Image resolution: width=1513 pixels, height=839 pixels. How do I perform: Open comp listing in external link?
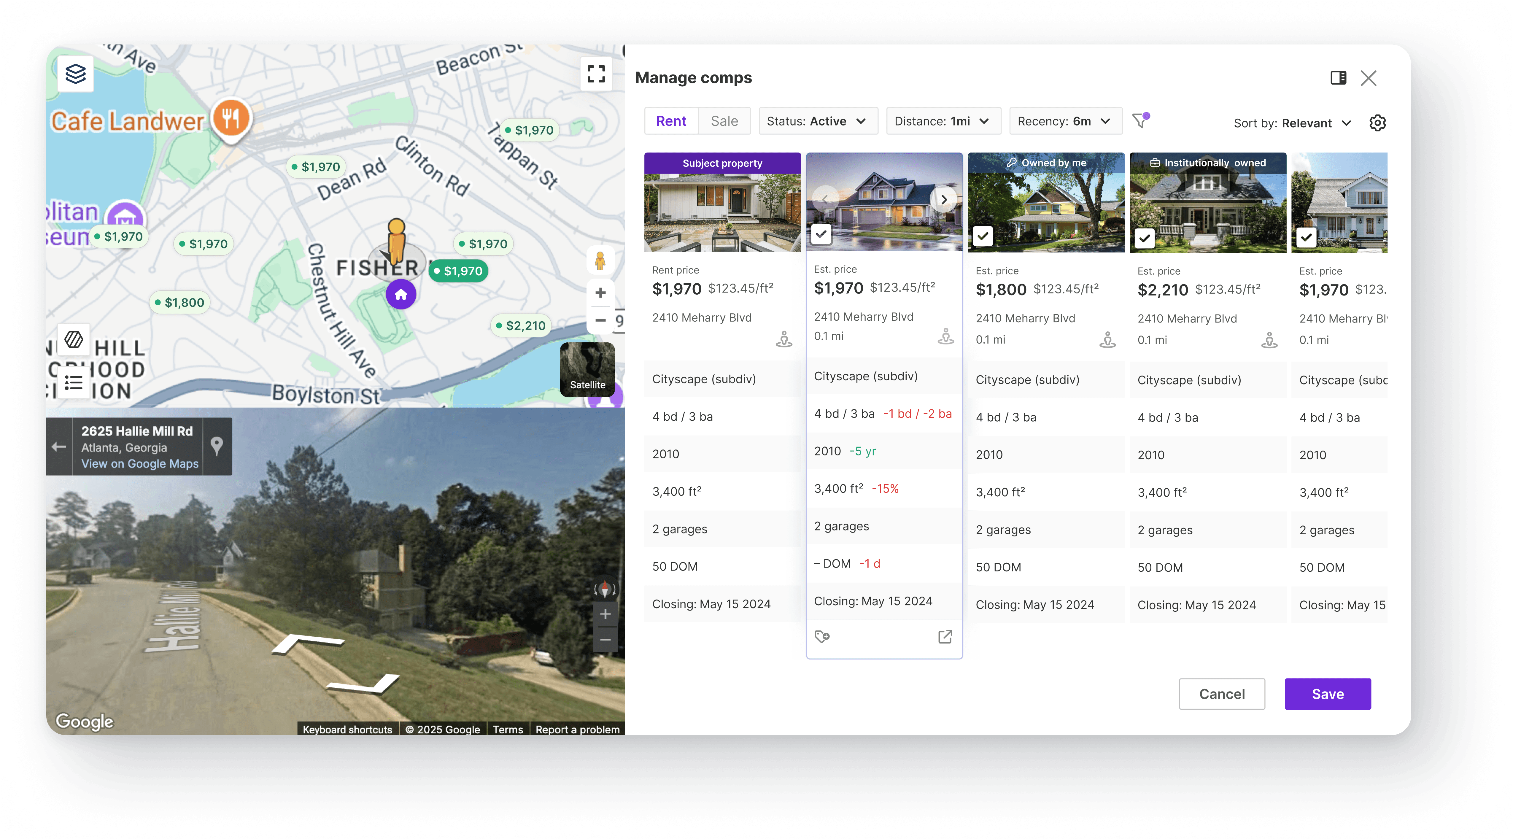pyautogui.click(x=945, y=636)
